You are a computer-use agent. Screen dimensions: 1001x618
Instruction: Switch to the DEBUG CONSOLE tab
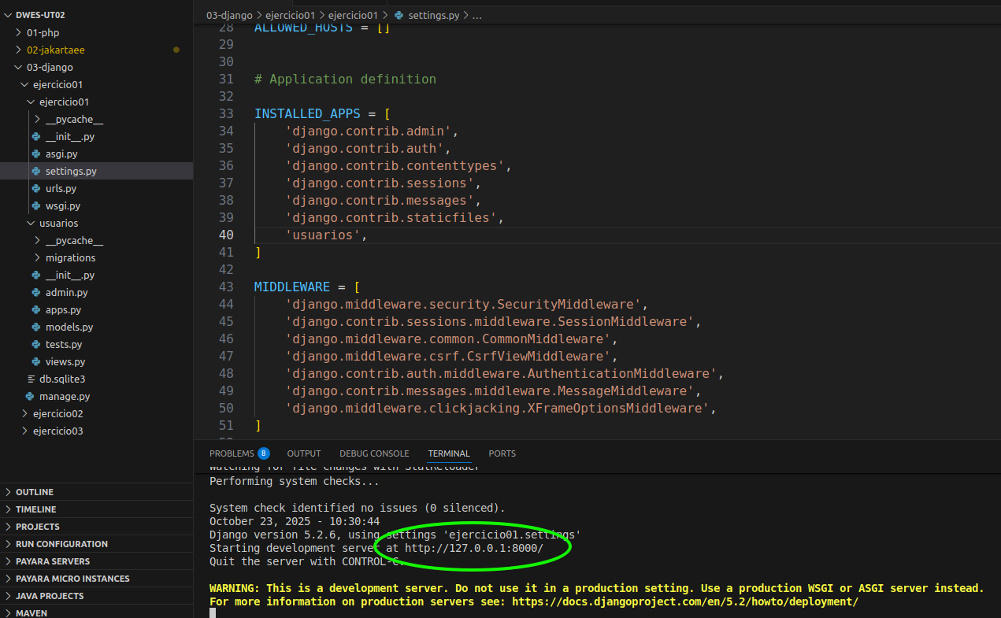(x=374, y=453)
